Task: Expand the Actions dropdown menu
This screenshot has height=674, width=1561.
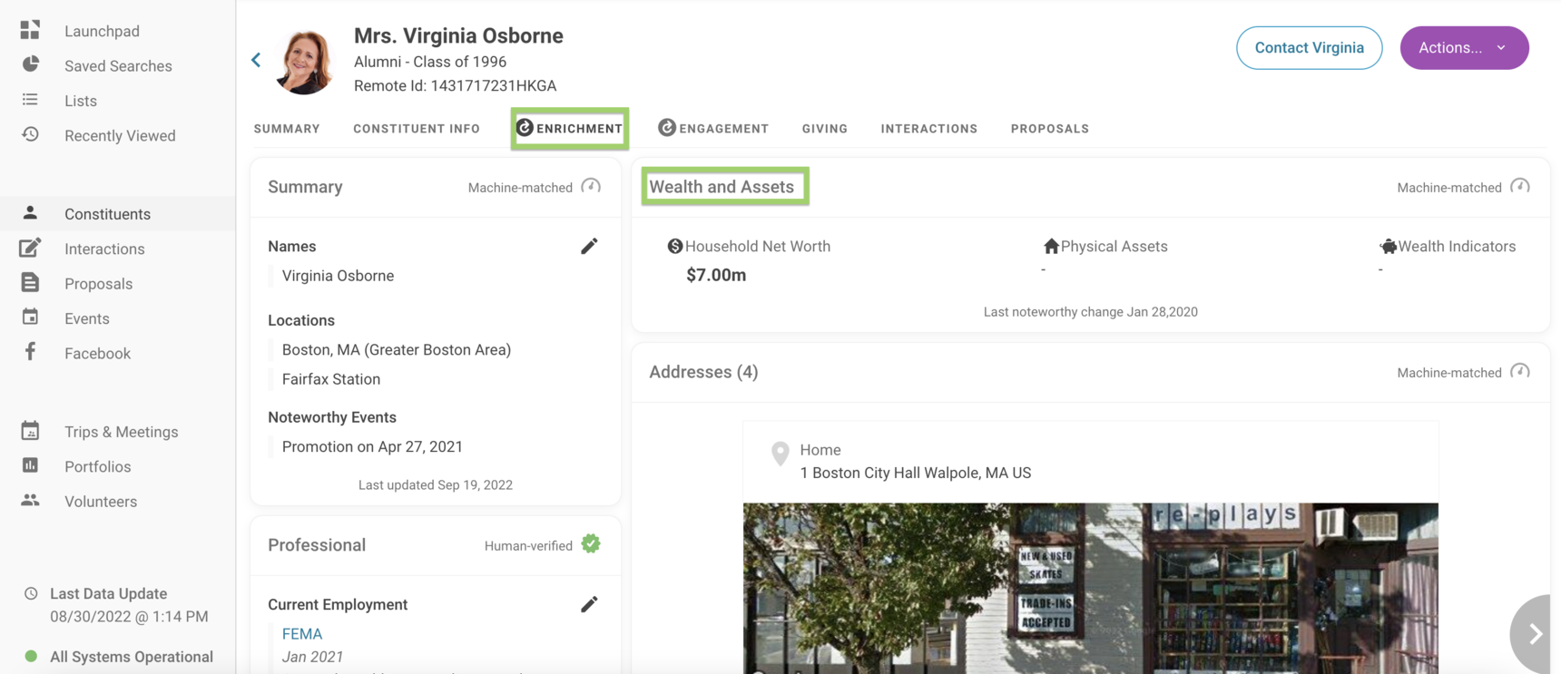Action: (1463, 48)
